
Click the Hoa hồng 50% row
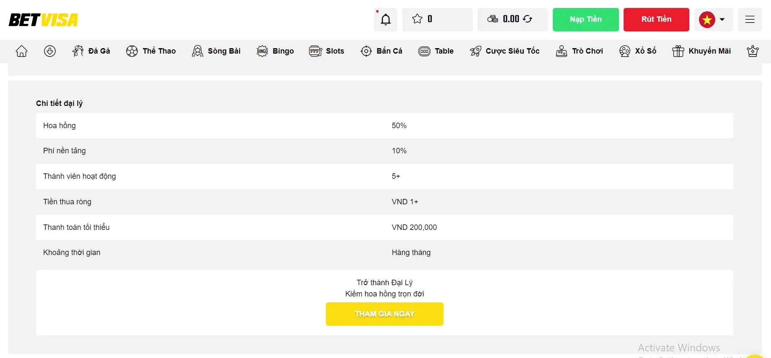click(384, 126)
